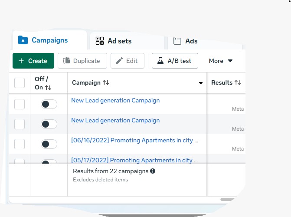
Task: Click the info icon beside 22 campaigns
Action: [x=153, y=171]
